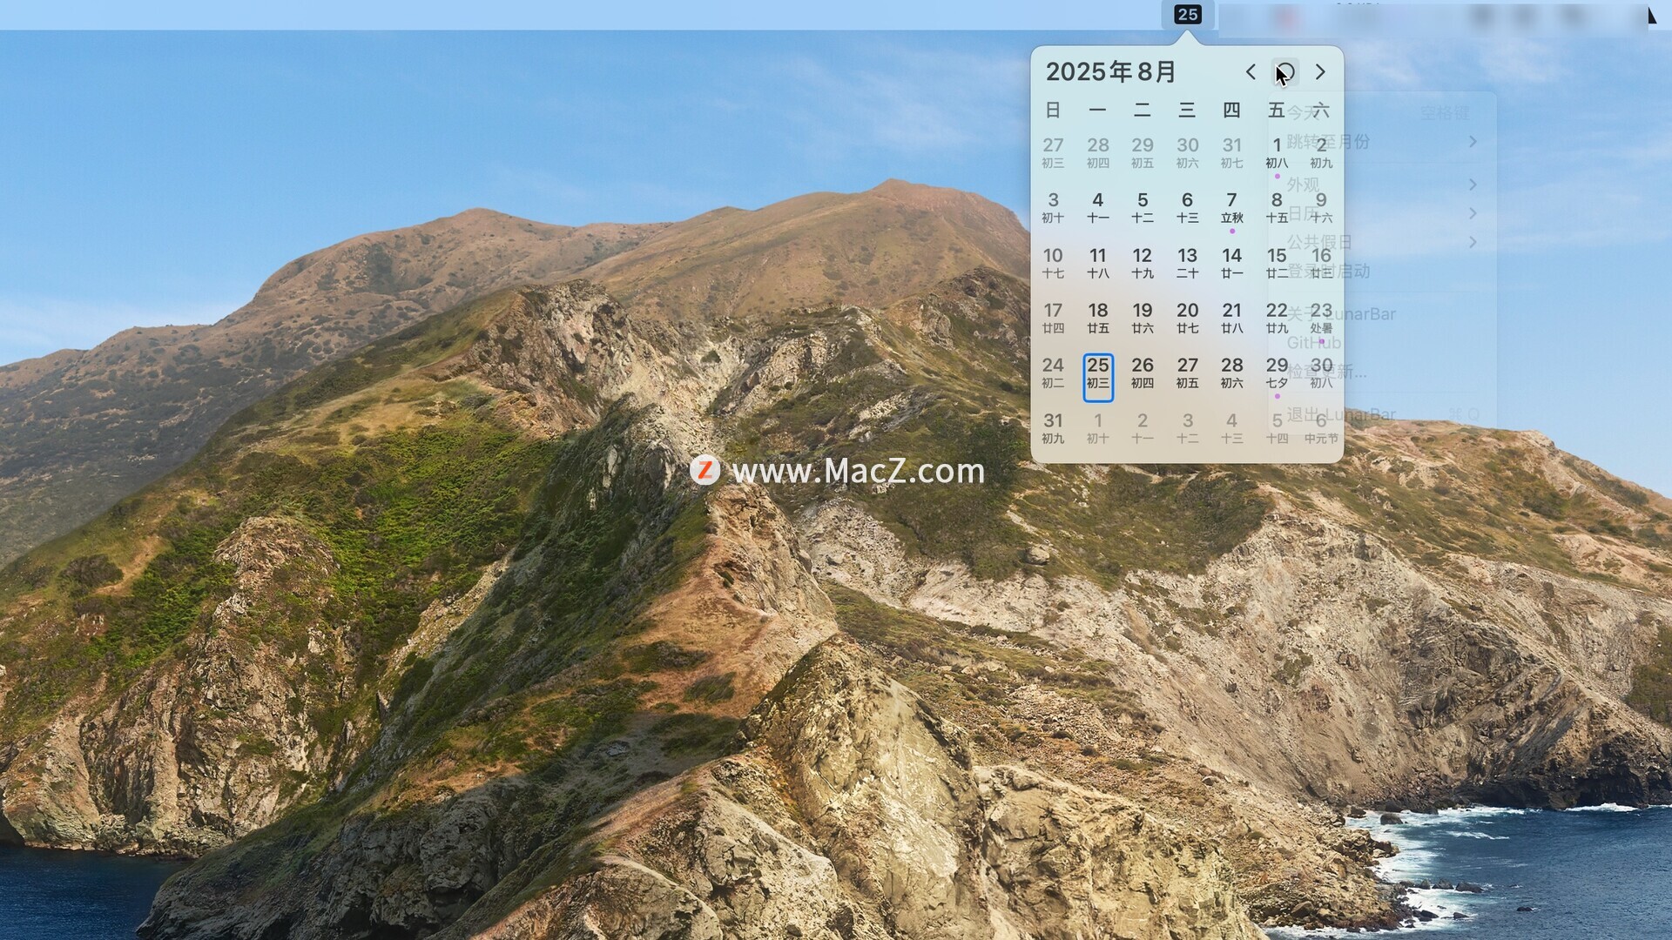This screenshot has height=940, width=1672.
Task: Jump to today using circle button
Action: 1285,71
